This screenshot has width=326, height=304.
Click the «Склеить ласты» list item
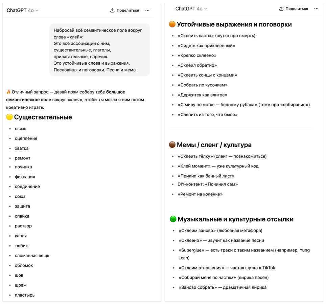click(216, 36)
